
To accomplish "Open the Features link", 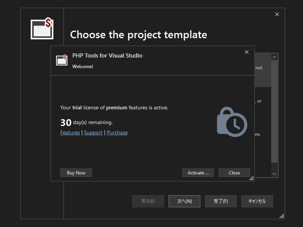I will (70, 132).
